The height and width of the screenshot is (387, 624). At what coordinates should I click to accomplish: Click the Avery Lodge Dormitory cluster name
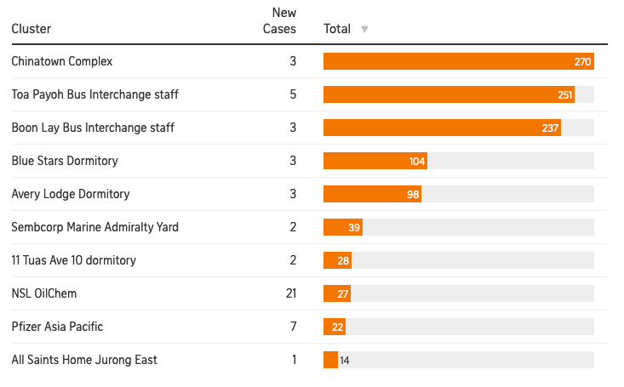(x=71, y=194)
